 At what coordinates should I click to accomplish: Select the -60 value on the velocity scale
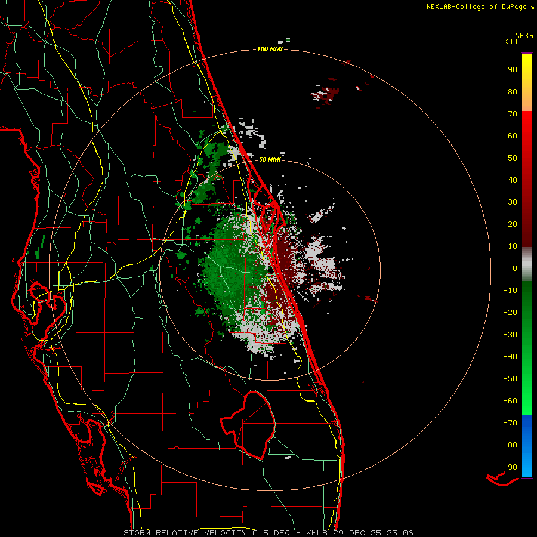click(510, 401)
